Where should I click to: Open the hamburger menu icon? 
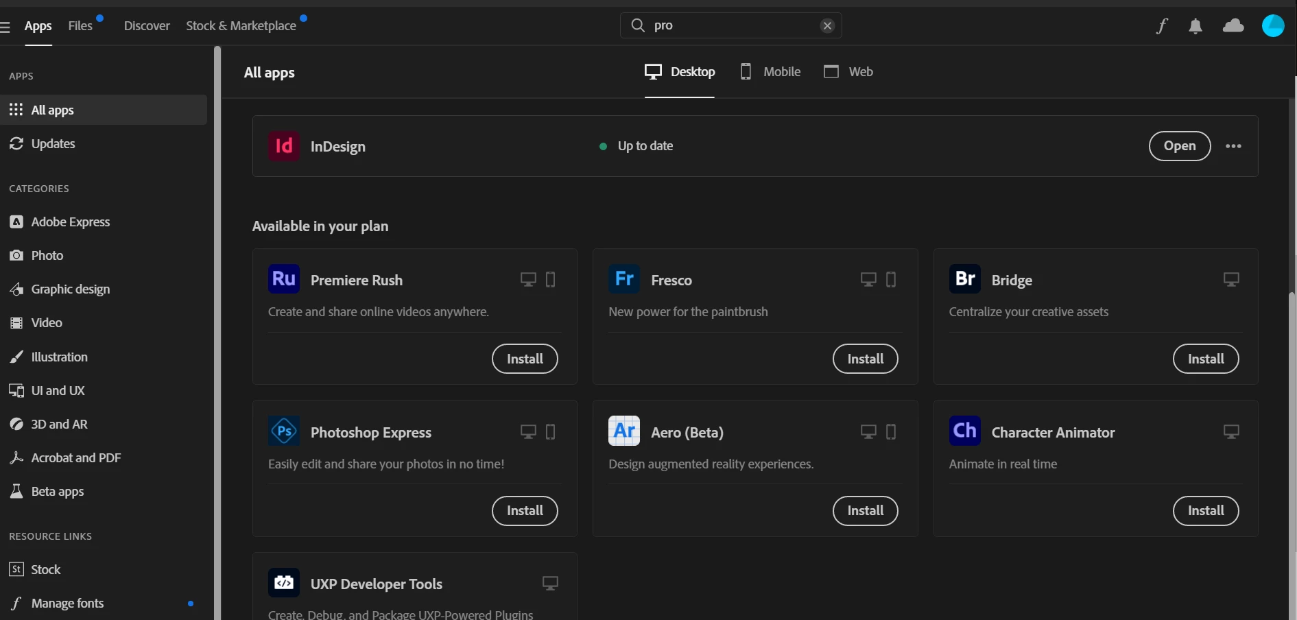[x=5, y=27]
